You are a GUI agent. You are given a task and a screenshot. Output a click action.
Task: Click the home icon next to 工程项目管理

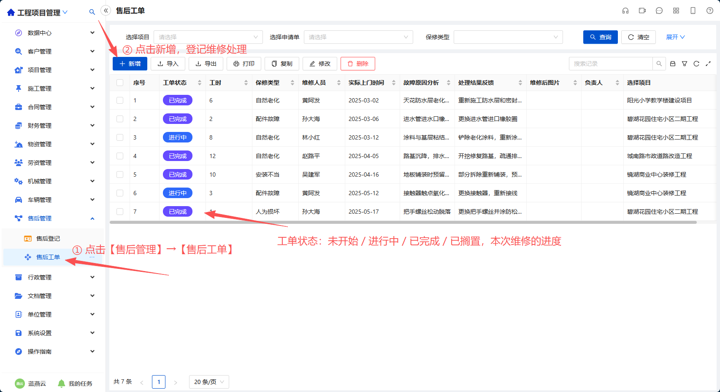pos(11,13)
